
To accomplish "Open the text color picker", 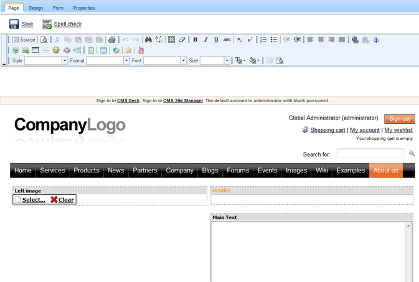I will click(x=240, y=60).
